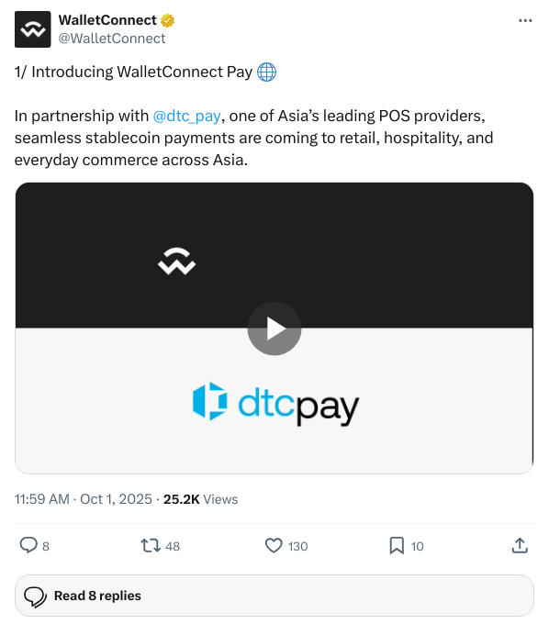Play the embedded video
This screenshot has height=624, width=549.
[x=274, y=329]
